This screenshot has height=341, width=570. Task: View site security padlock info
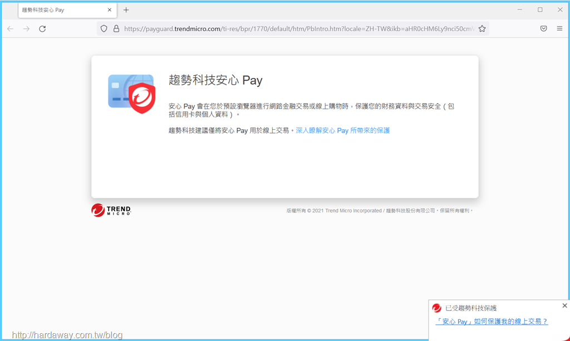point(116,29)
